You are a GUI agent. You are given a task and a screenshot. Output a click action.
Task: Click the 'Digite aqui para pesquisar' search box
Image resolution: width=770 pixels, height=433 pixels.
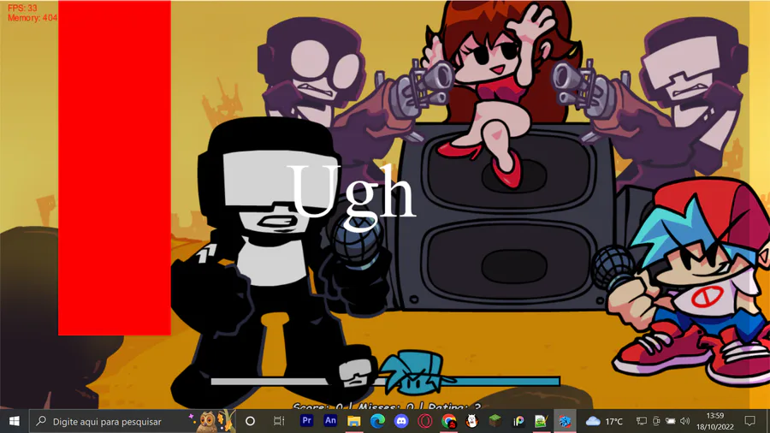pyautogui.click(x=133, y=421)
